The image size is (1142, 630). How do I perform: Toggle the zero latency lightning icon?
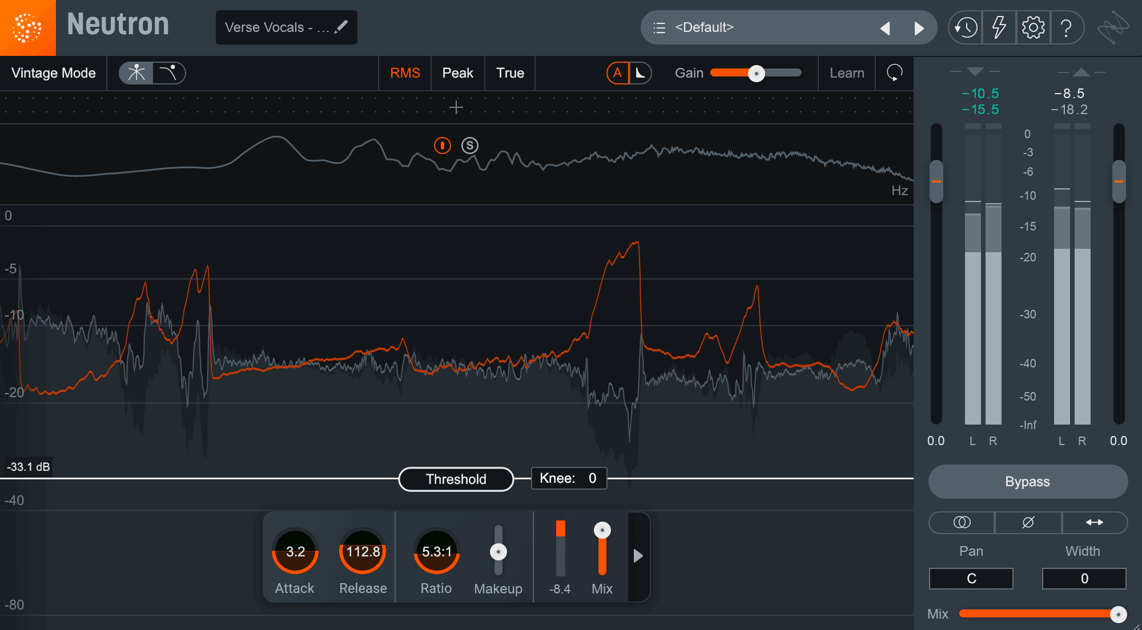click(999, 27)
